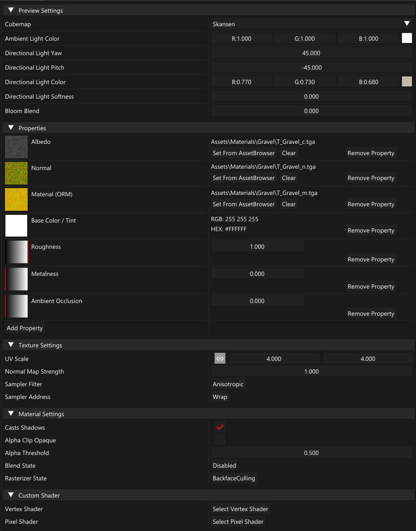The image size is (416, 531).
Task: Click the Albedo texture thumbnail
Action: pos(16,147)
